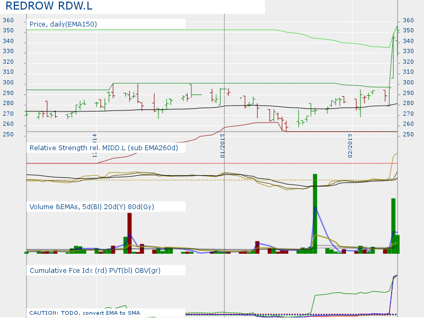This screenshot has height=319, width=424.
Task: Click the 'CAUTION: TODO, convert EMA to SMA' note
Action: coord(85,313)
